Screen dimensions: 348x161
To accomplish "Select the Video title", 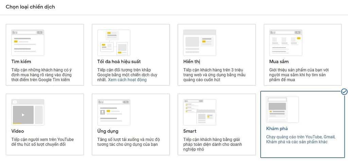I will click(18, 131).
